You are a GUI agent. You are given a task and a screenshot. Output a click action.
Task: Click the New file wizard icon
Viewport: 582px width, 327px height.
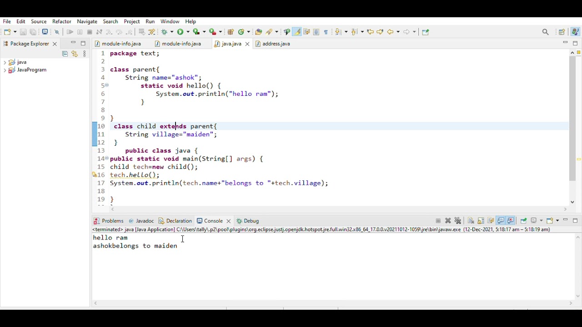tap(7, 32)
